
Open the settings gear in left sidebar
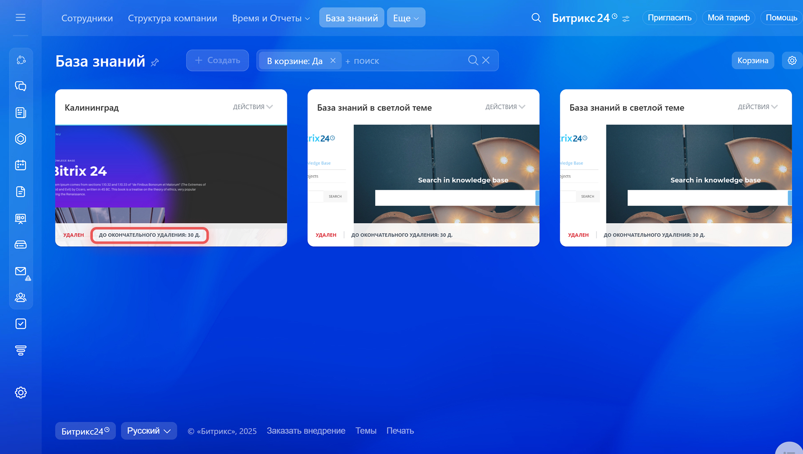click(x=20, y=393)
